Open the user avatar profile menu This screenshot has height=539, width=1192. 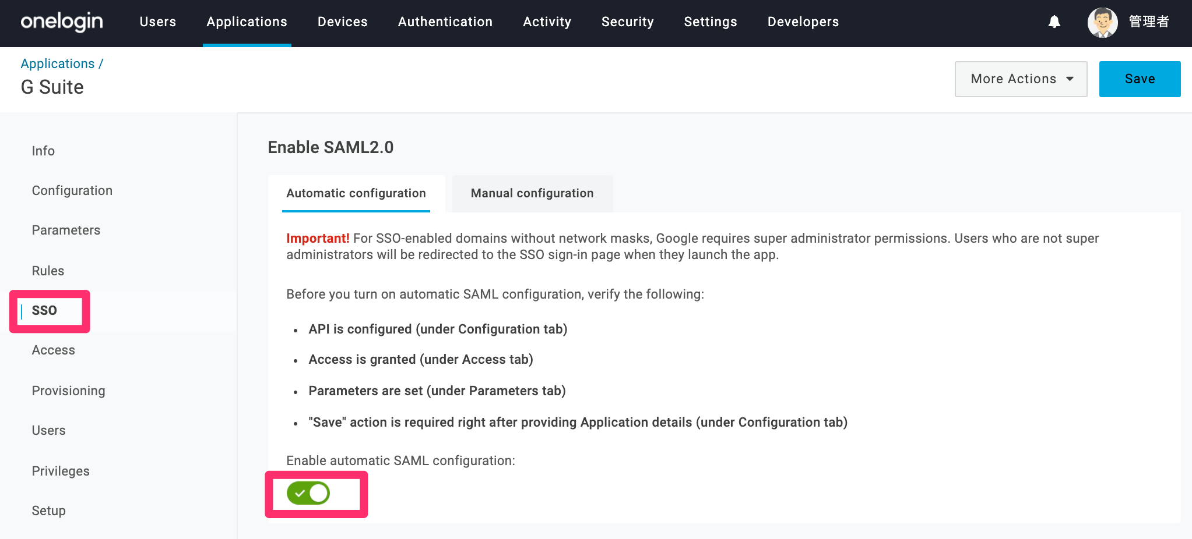(1102, 22)
